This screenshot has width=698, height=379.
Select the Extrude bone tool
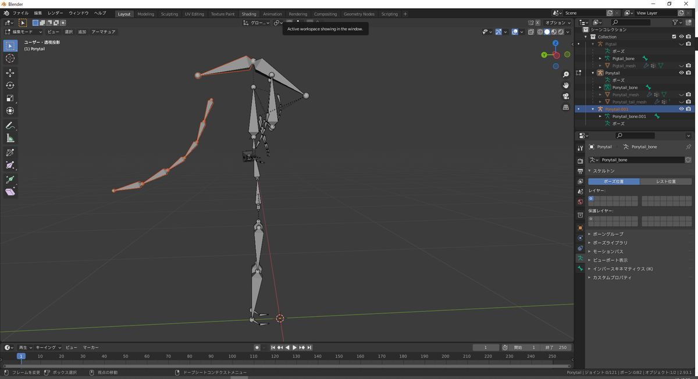(10, 180)
